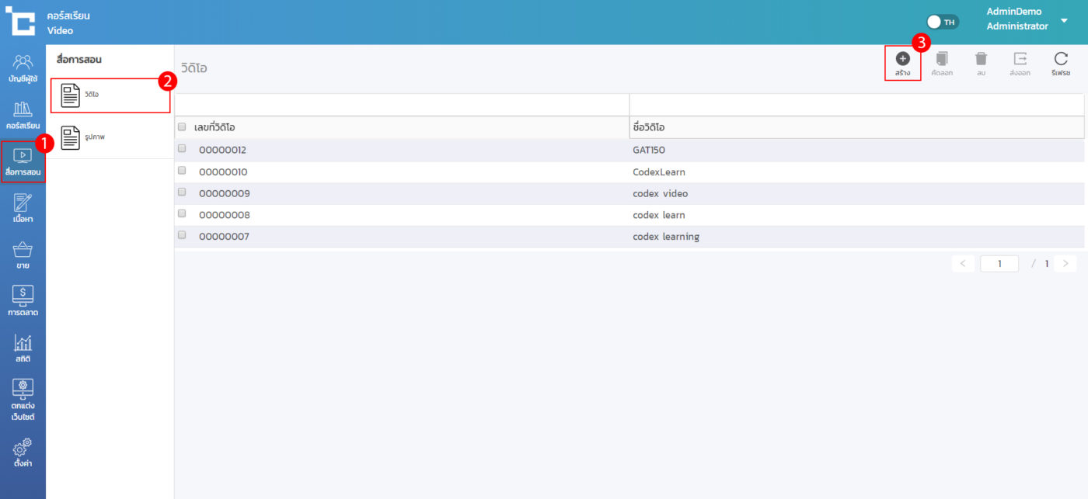Open the ขาย sales basket icon
The image size is (1088, 499).
(x=23, y=255)
